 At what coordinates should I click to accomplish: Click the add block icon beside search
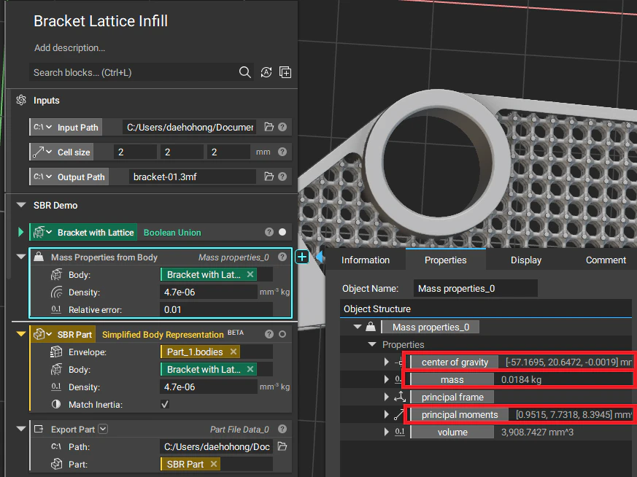pyautogui.click(x=285, y=72)
